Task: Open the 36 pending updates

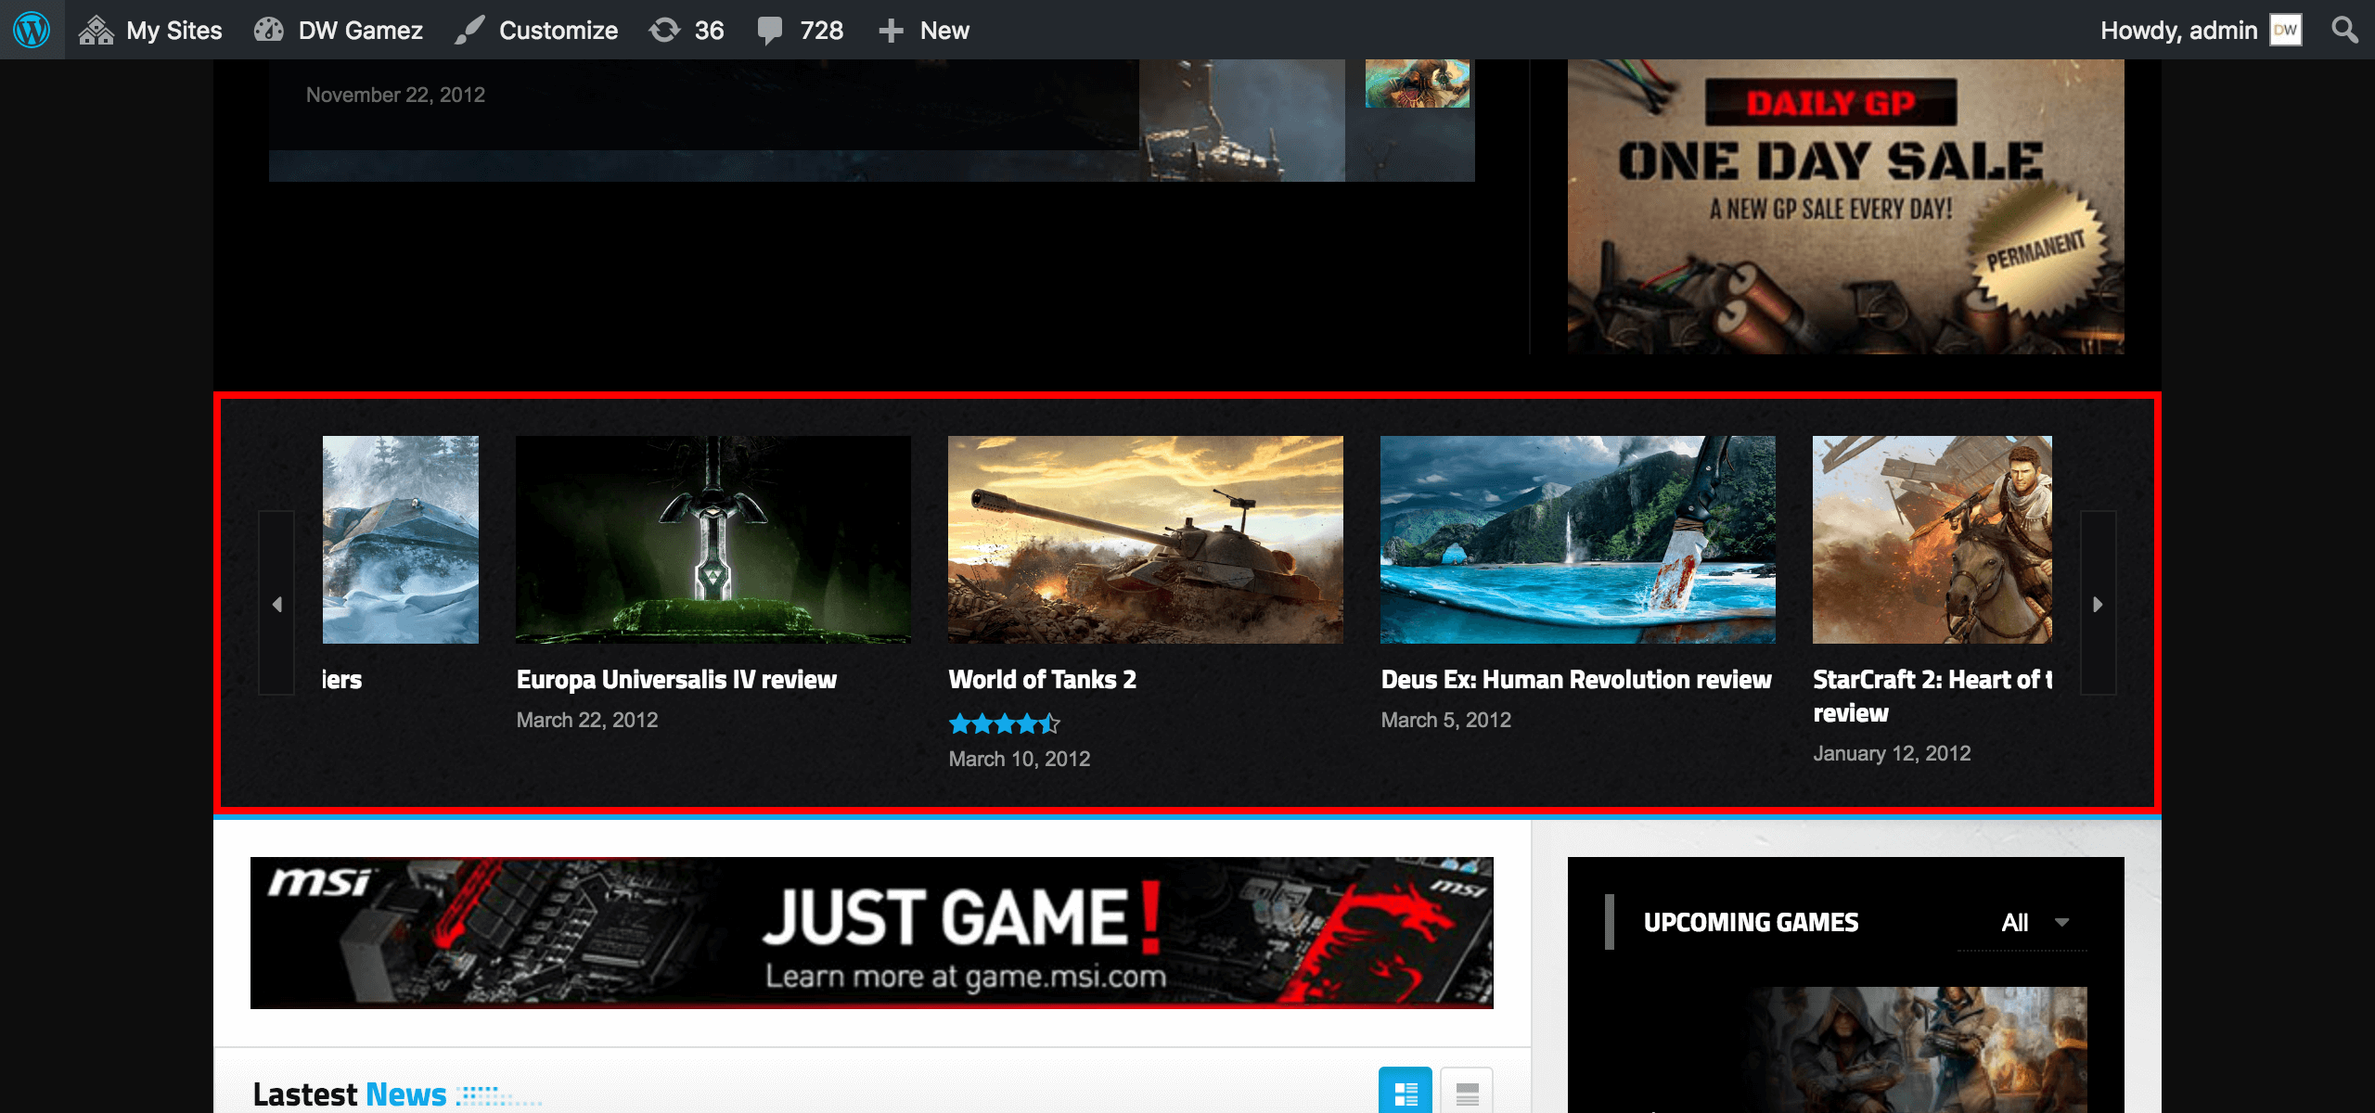Action: coord(687,30)
